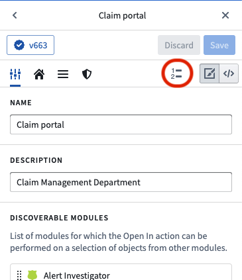Click the back chevron arrow
This screenshot has height=280, width=242.
[15, 15]
